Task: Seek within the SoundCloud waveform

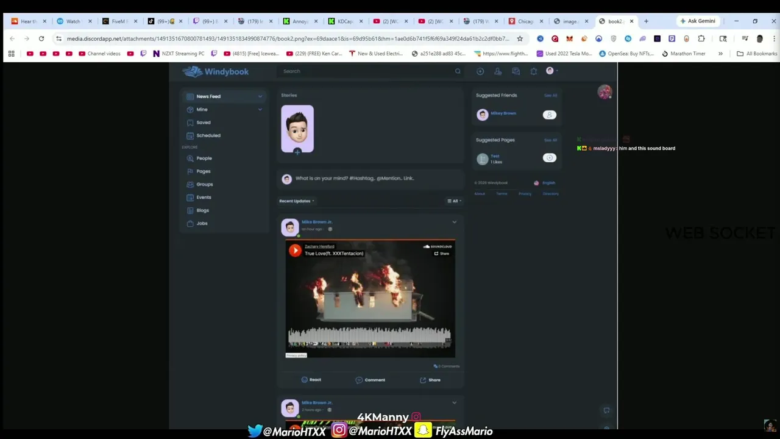Action: click(x=369, y=337)
